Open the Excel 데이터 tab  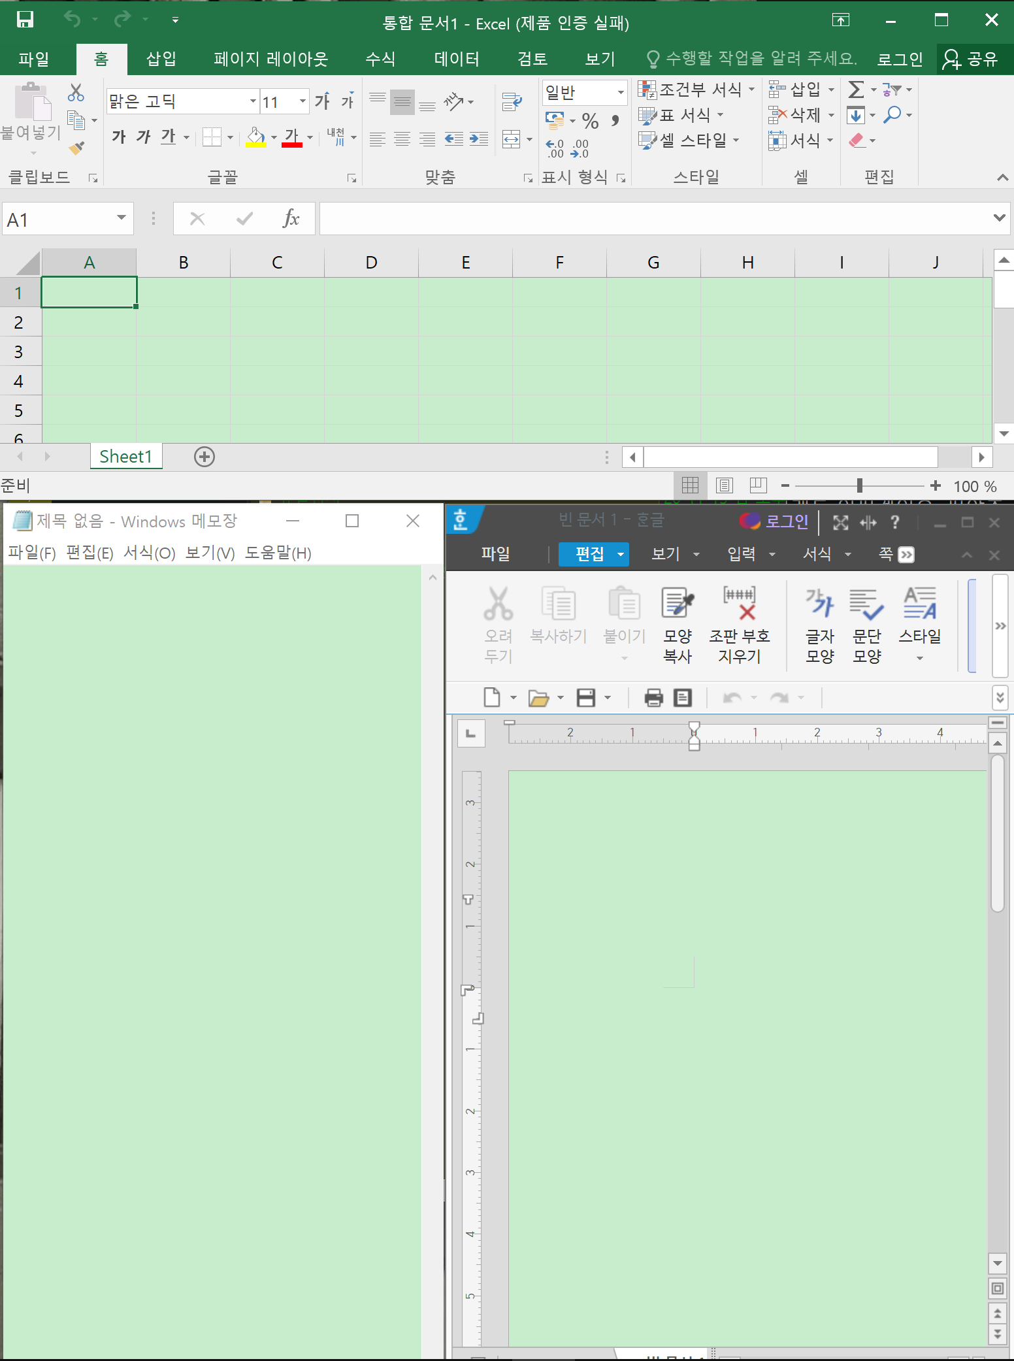[457, 59]
